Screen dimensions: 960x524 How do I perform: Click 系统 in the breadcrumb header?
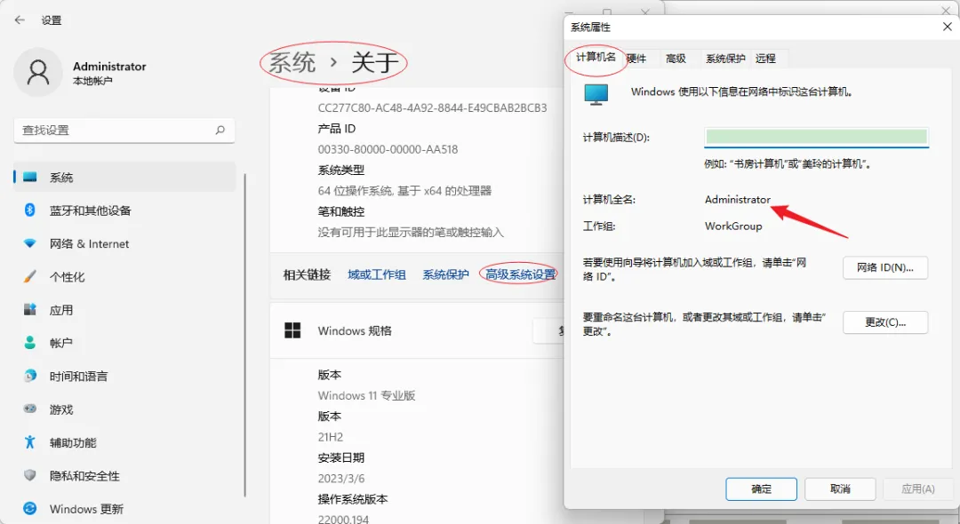pos(292,62)
